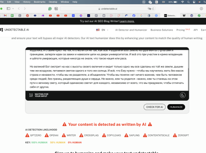Toggle the Safari sidebar
206x153 pixels.
click(8, 8)
